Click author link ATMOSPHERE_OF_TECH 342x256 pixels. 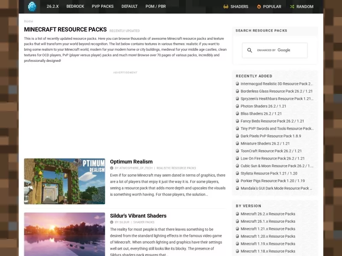(x=136, y=168)
